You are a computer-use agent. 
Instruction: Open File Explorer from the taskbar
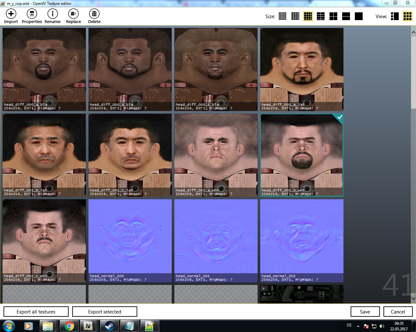click(48, 326)
